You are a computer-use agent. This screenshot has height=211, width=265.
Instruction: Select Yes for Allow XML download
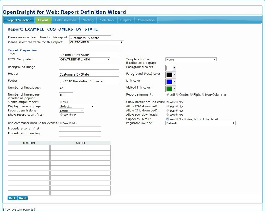click(168, 110)
